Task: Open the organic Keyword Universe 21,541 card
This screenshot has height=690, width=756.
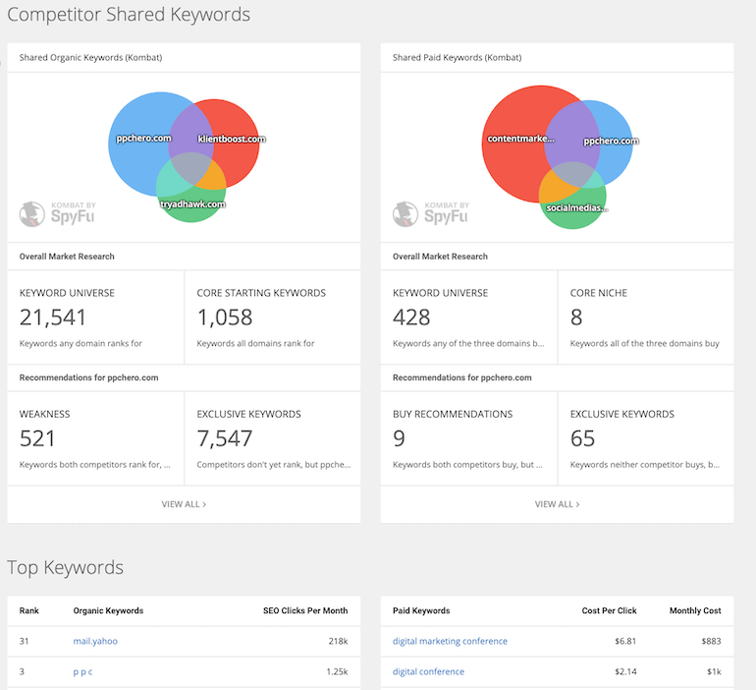Action: (95, 317)
